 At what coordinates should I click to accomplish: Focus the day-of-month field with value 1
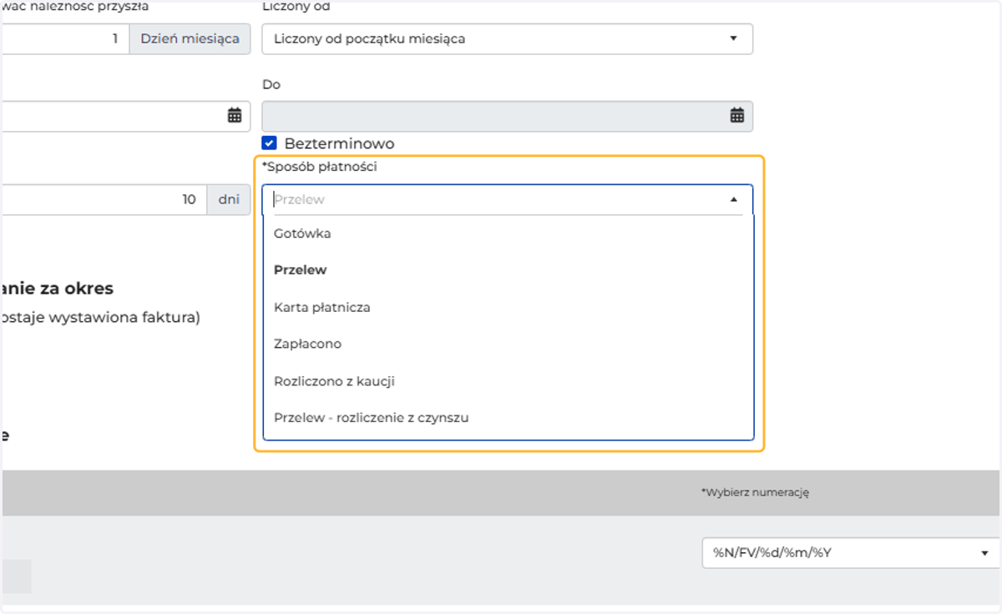(64, 38)
